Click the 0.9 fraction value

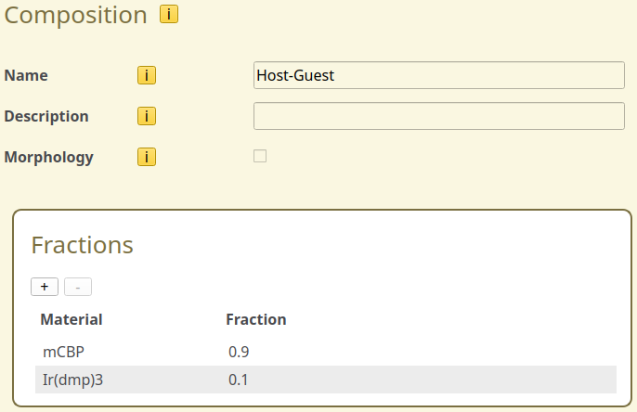pyautogui.click(x=239, y=352)
